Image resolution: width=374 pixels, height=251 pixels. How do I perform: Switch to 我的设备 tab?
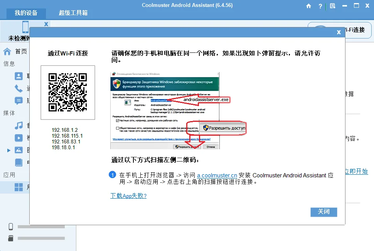[x=26, y=13]
